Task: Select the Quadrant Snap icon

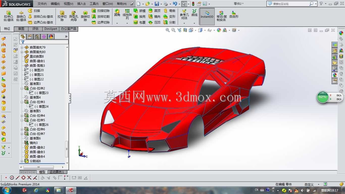Action: [x=23, y=178]
